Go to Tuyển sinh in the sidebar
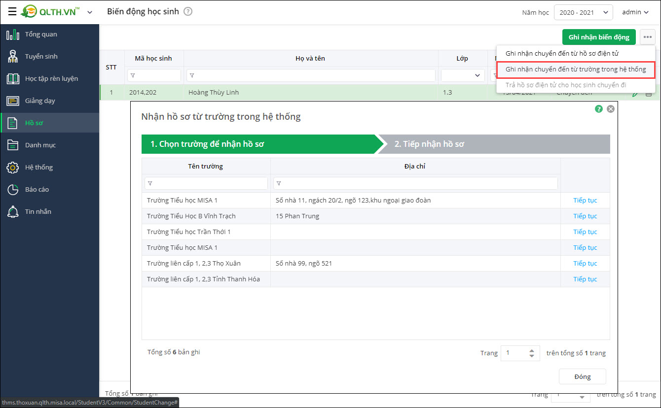Viewport: 661px width, 408px height. coord(49,57)
